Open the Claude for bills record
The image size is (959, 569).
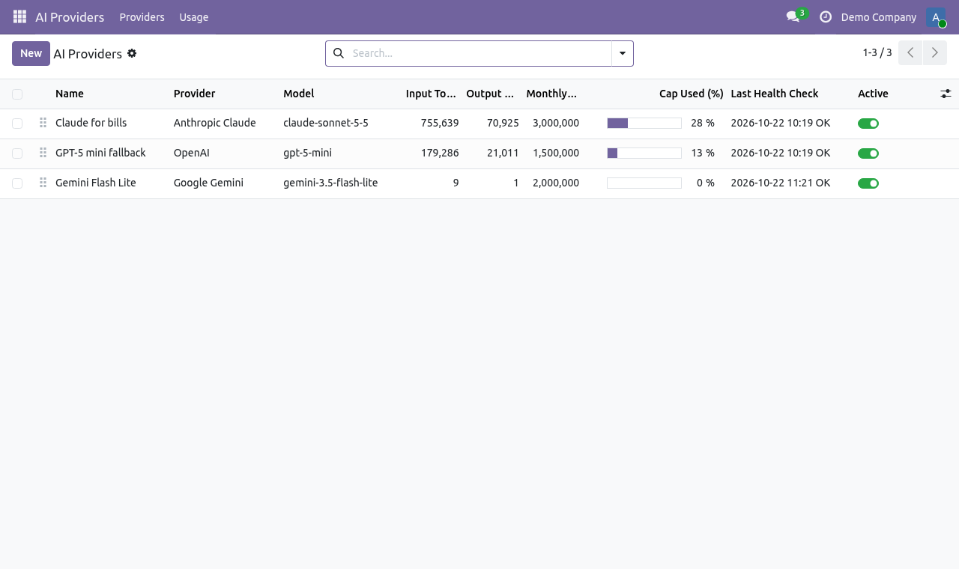pyautogui.click(x=91, y=123)
